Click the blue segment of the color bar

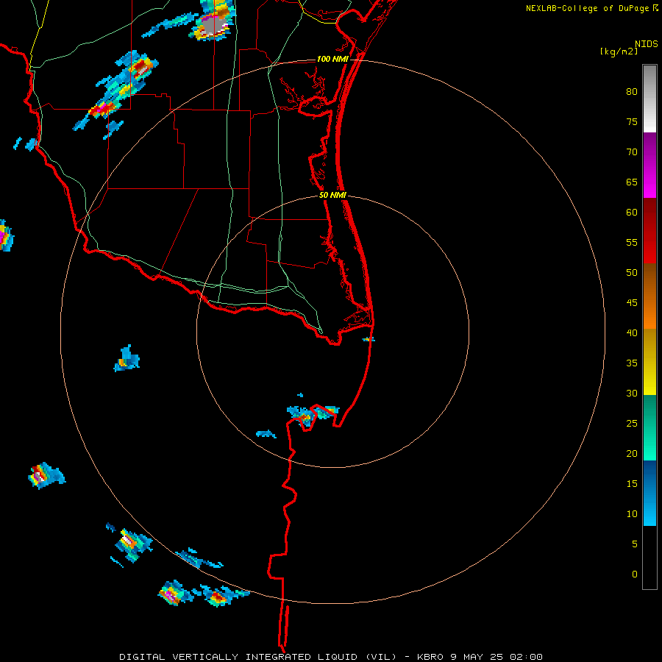(x=649, y=493)
